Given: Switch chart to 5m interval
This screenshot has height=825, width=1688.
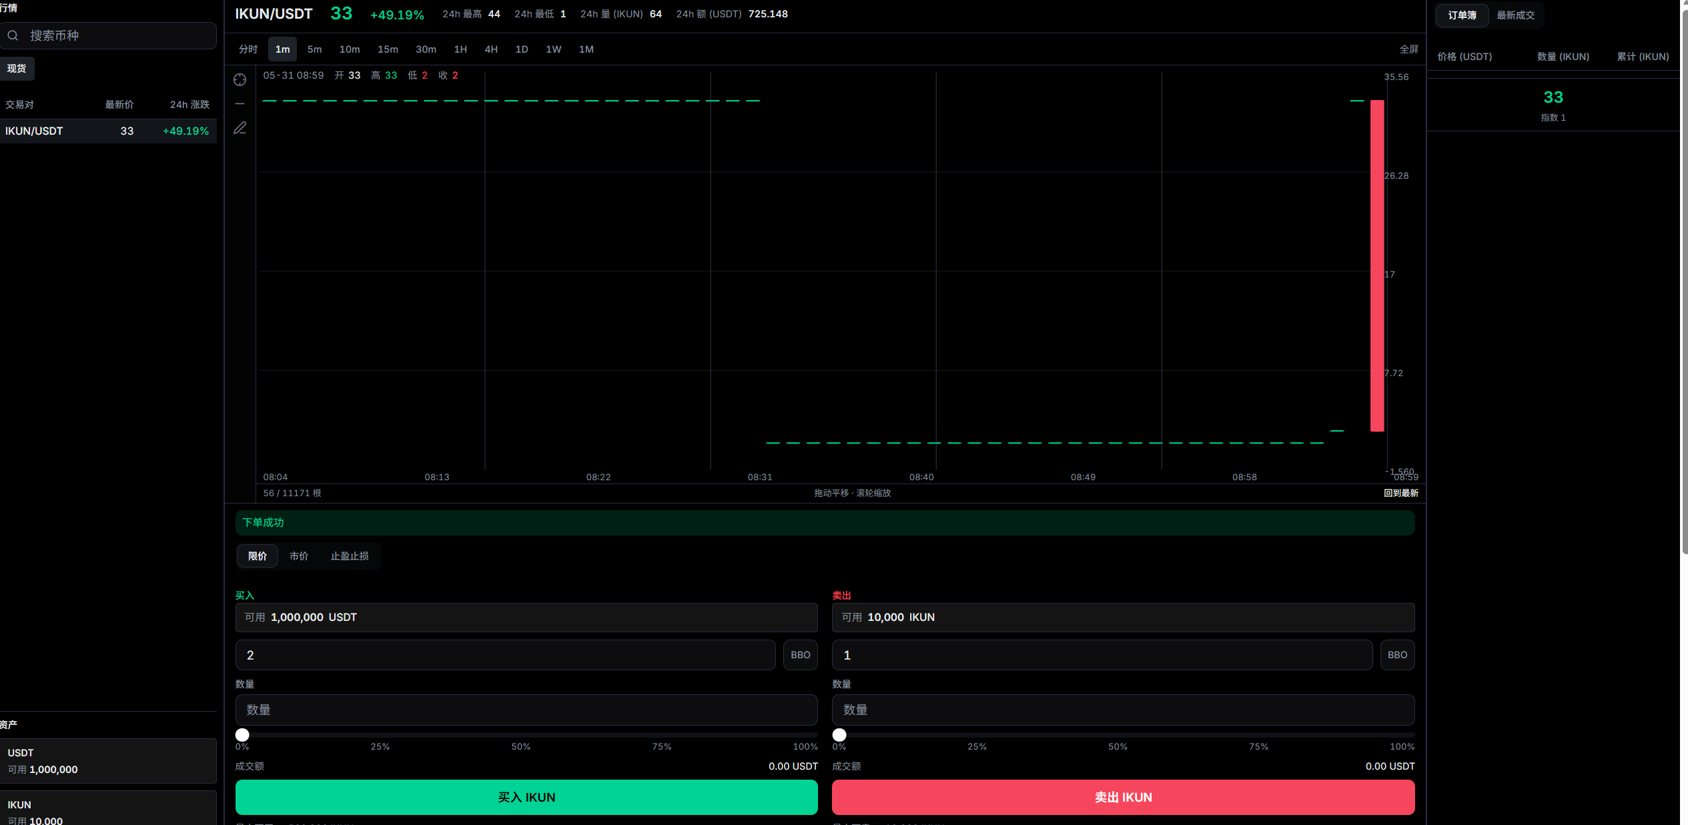Looking at the screenshot, I should point(314,49).
